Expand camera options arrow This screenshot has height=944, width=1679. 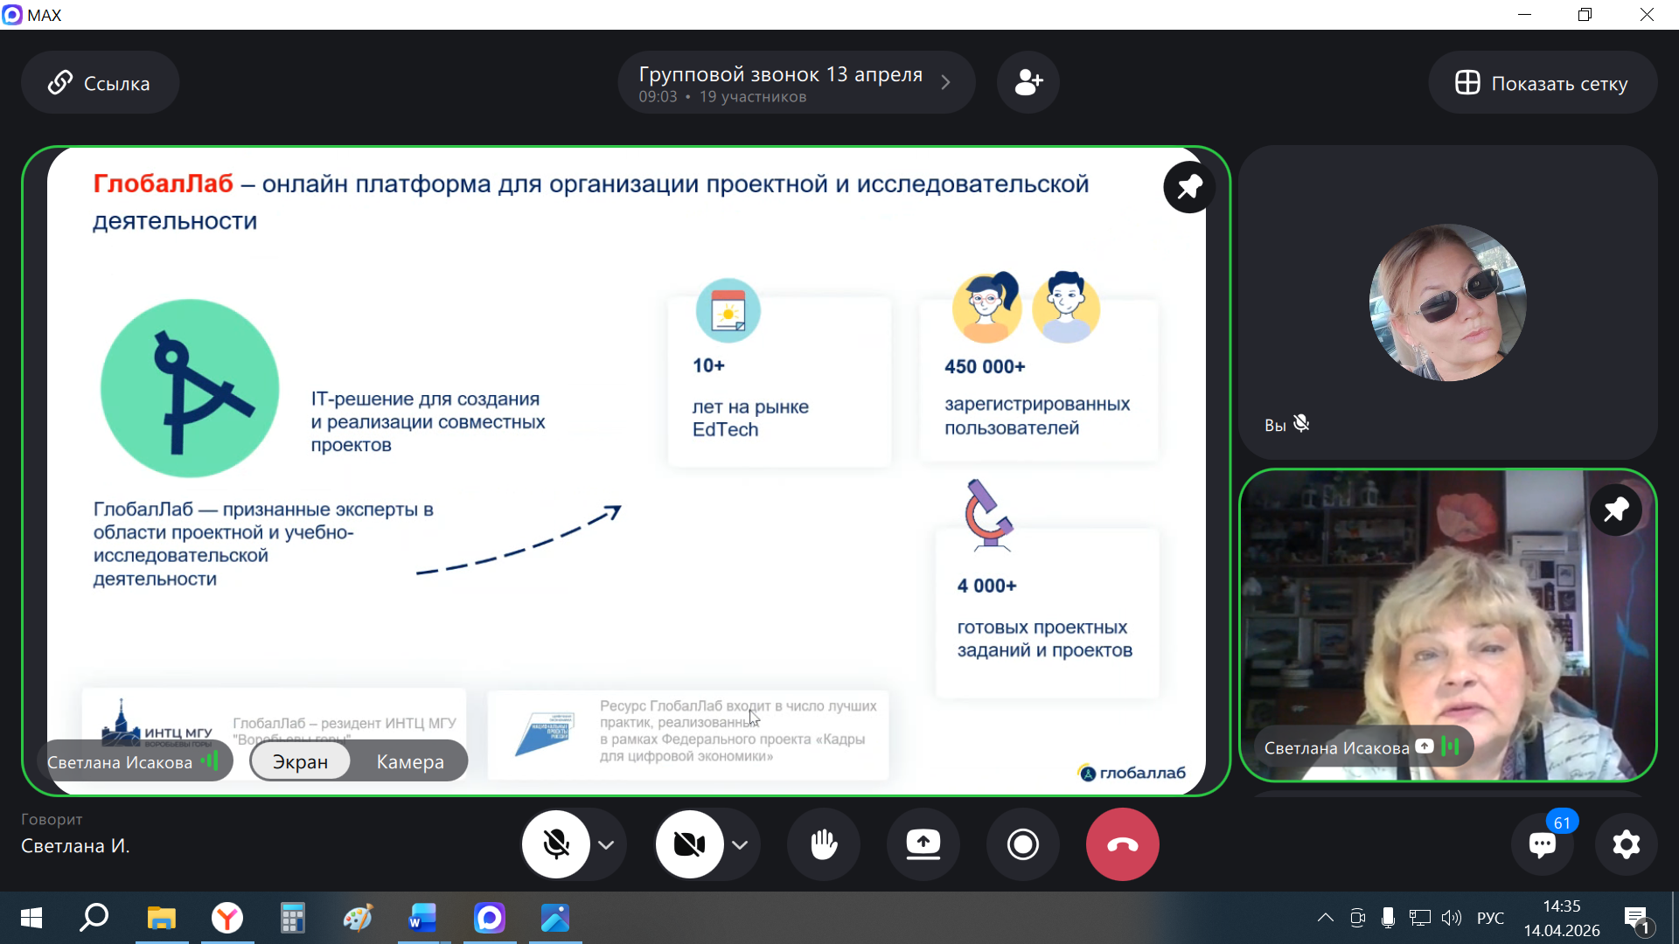(x=740, y=845)
